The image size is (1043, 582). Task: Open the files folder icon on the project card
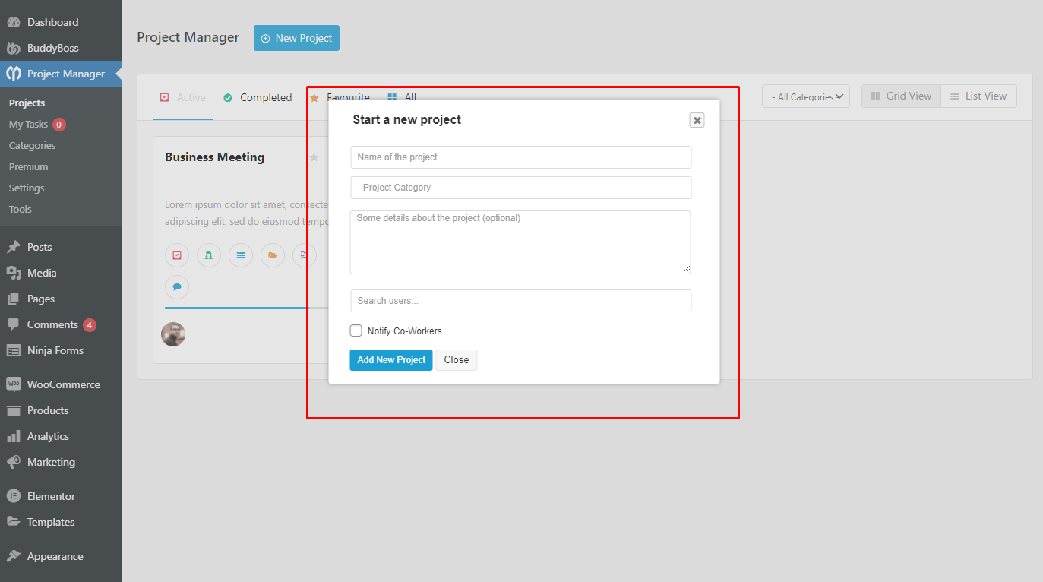click(272, 255)
